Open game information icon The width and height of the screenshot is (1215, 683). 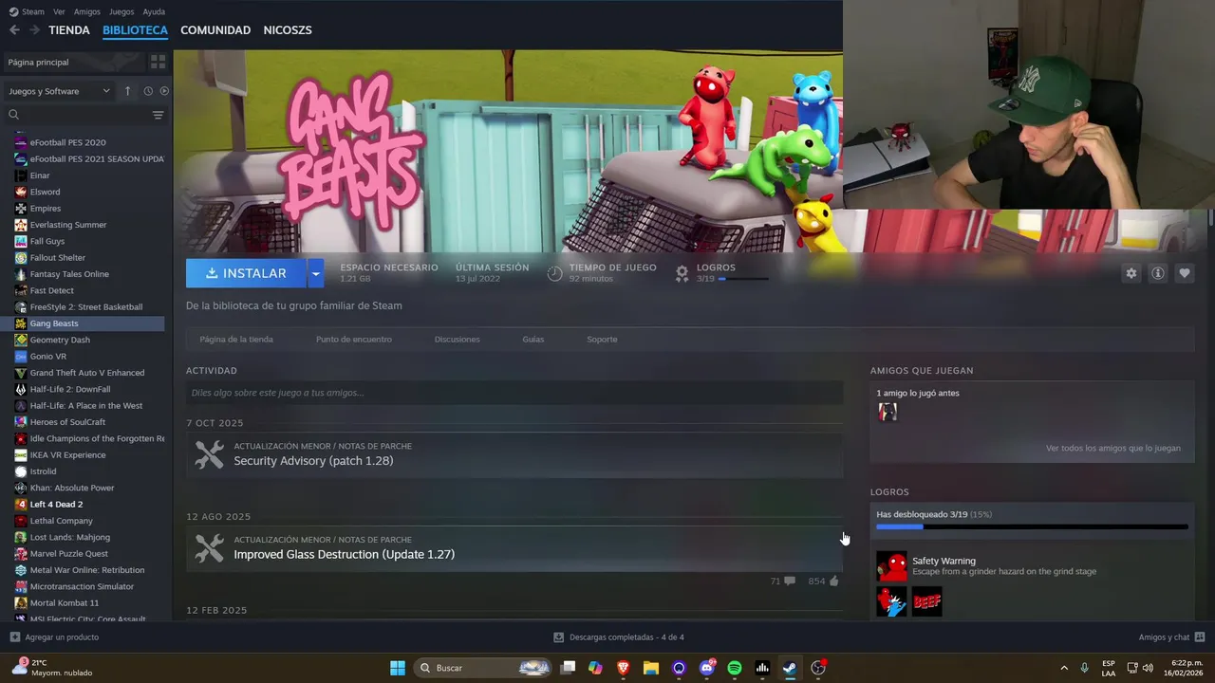coord(1157,273)
